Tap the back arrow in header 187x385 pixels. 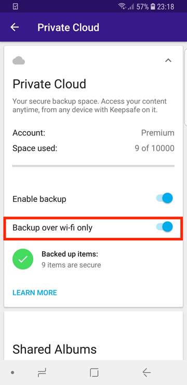(15, 27)
